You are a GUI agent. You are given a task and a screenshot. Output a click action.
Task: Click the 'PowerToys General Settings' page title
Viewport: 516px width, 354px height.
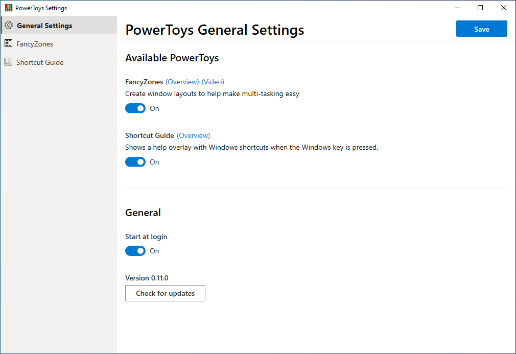pyautogui.click(x=215, y=30)
